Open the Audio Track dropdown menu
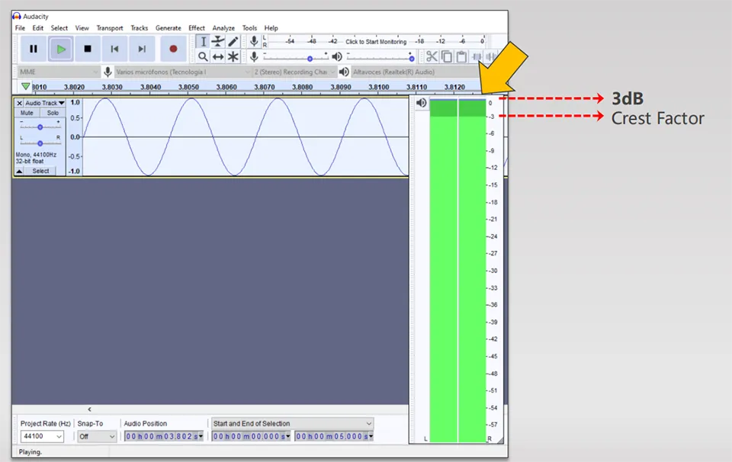Viewport: 732px width, 462px height. [44, 103]
